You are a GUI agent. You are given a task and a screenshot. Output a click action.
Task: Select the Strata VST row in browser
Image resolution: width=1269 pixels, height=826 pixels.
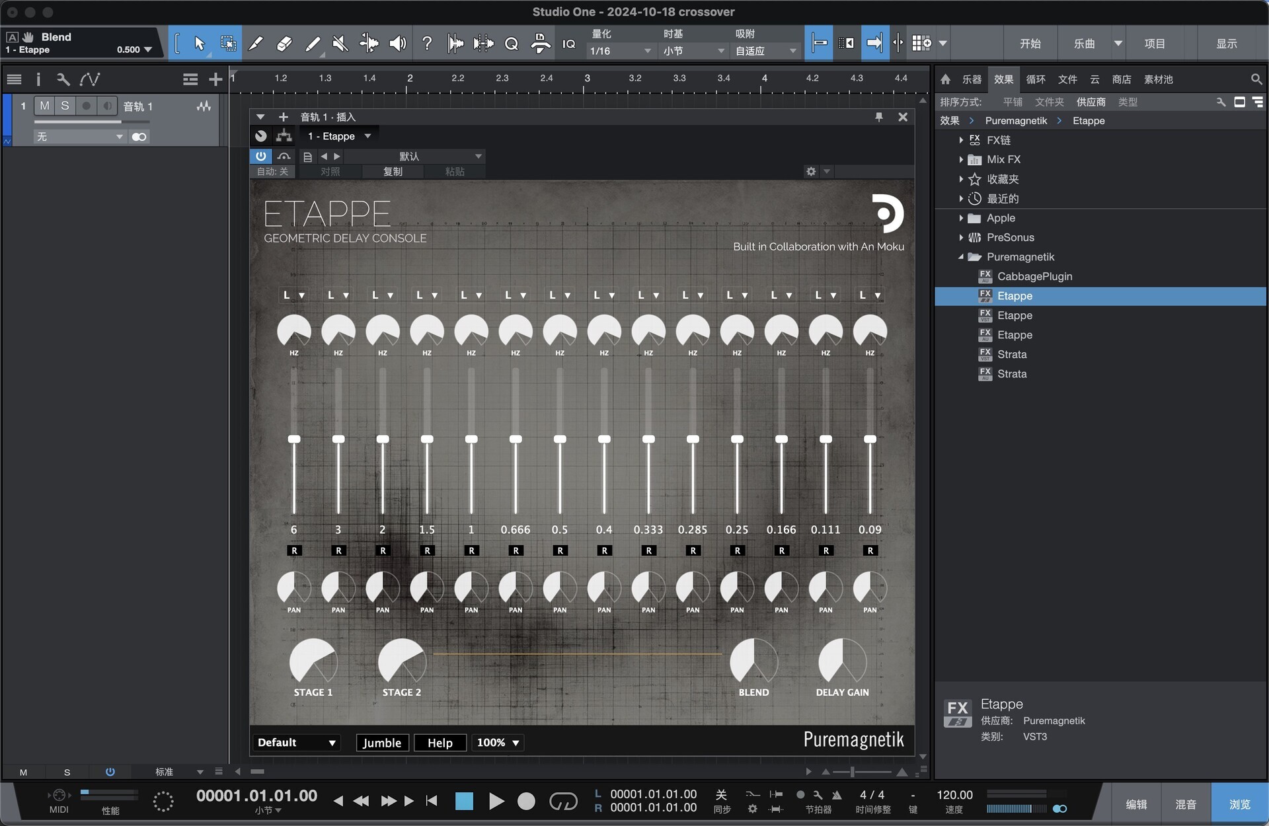pyautogui.click(x=1100, y=355)
